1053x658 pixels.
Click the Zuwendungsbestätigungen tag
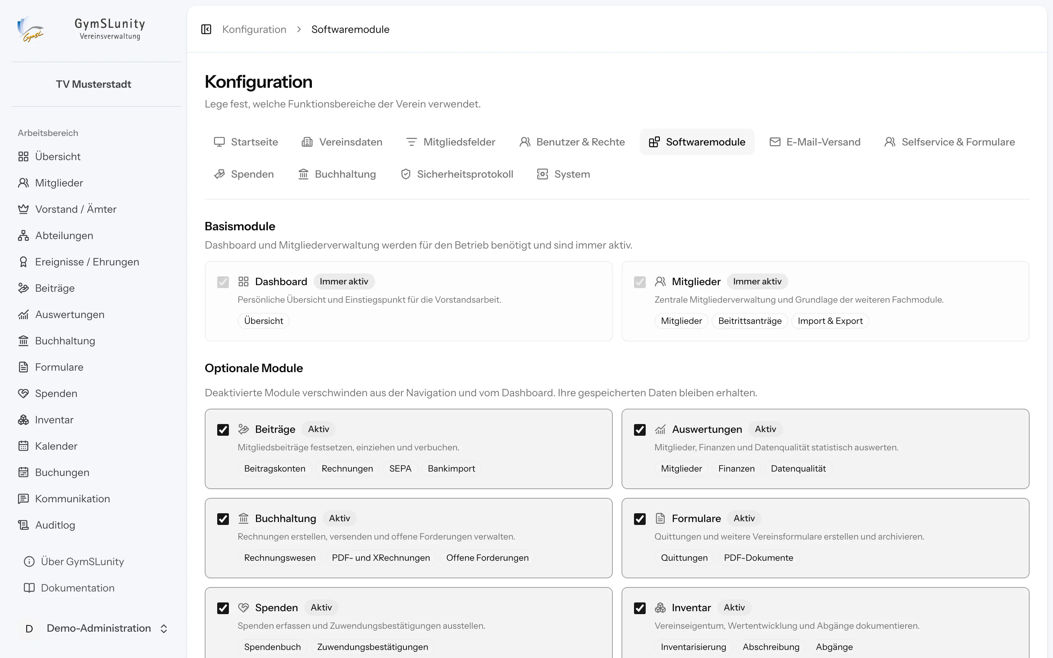[x=373, y=647]
